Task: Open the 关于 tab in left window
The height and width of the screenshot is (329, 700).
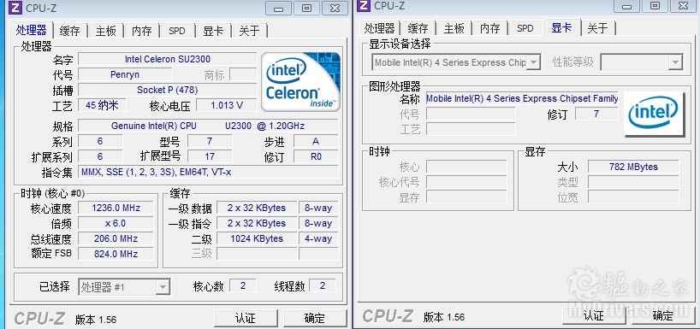Action: pyautogui.click(x=249, y=31)
